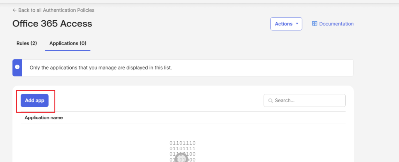This screenshot has width=399, height=162.
Task: Click the Office 365 Access policy title
Action: [52, 24]
